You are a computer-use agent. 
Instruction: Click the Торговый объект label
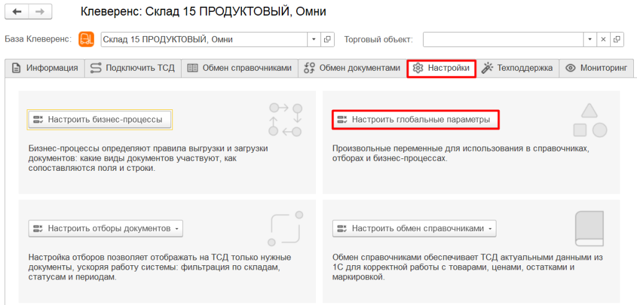[x=379, y=39]
